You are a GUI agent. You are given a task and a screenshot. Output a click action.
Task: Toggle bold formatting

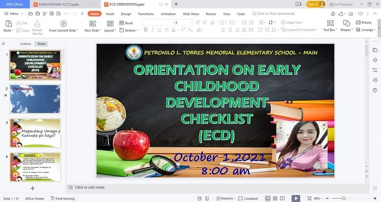(146, 30)
